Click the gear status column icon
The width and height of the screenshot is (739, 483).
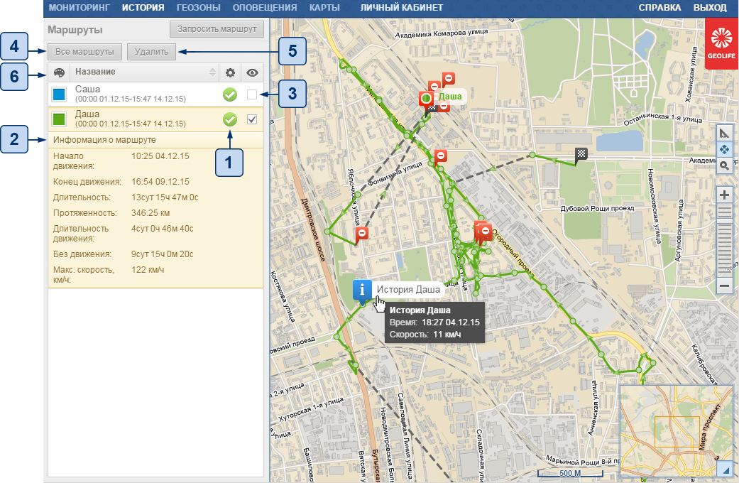click(230, 72)
